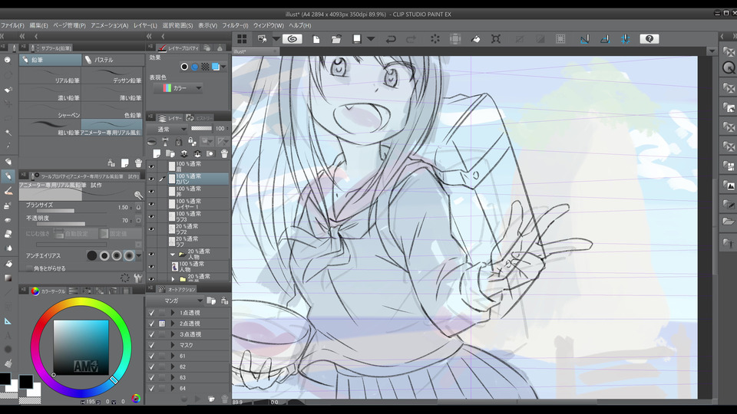Open the フィルター(I) menu
737x414 pixels.
(x=235, y=25)
